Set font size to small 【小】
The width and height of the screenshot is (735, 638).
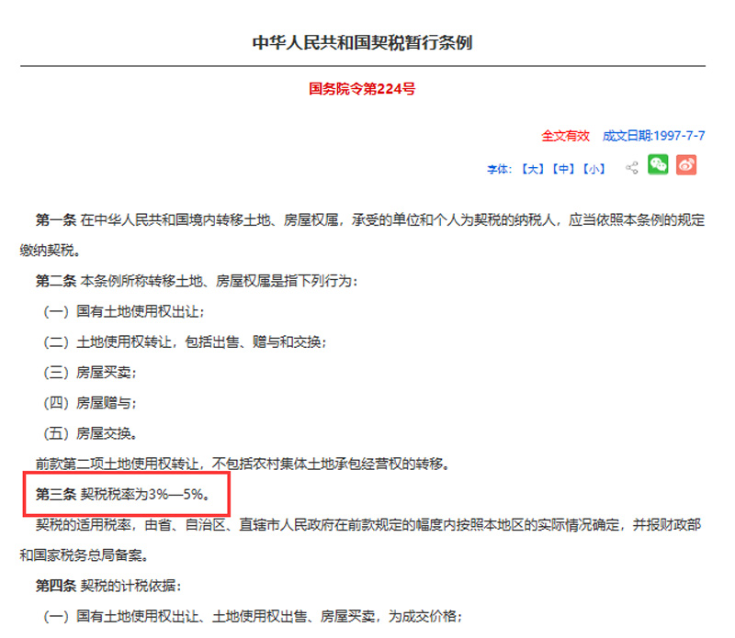[594, 169]
